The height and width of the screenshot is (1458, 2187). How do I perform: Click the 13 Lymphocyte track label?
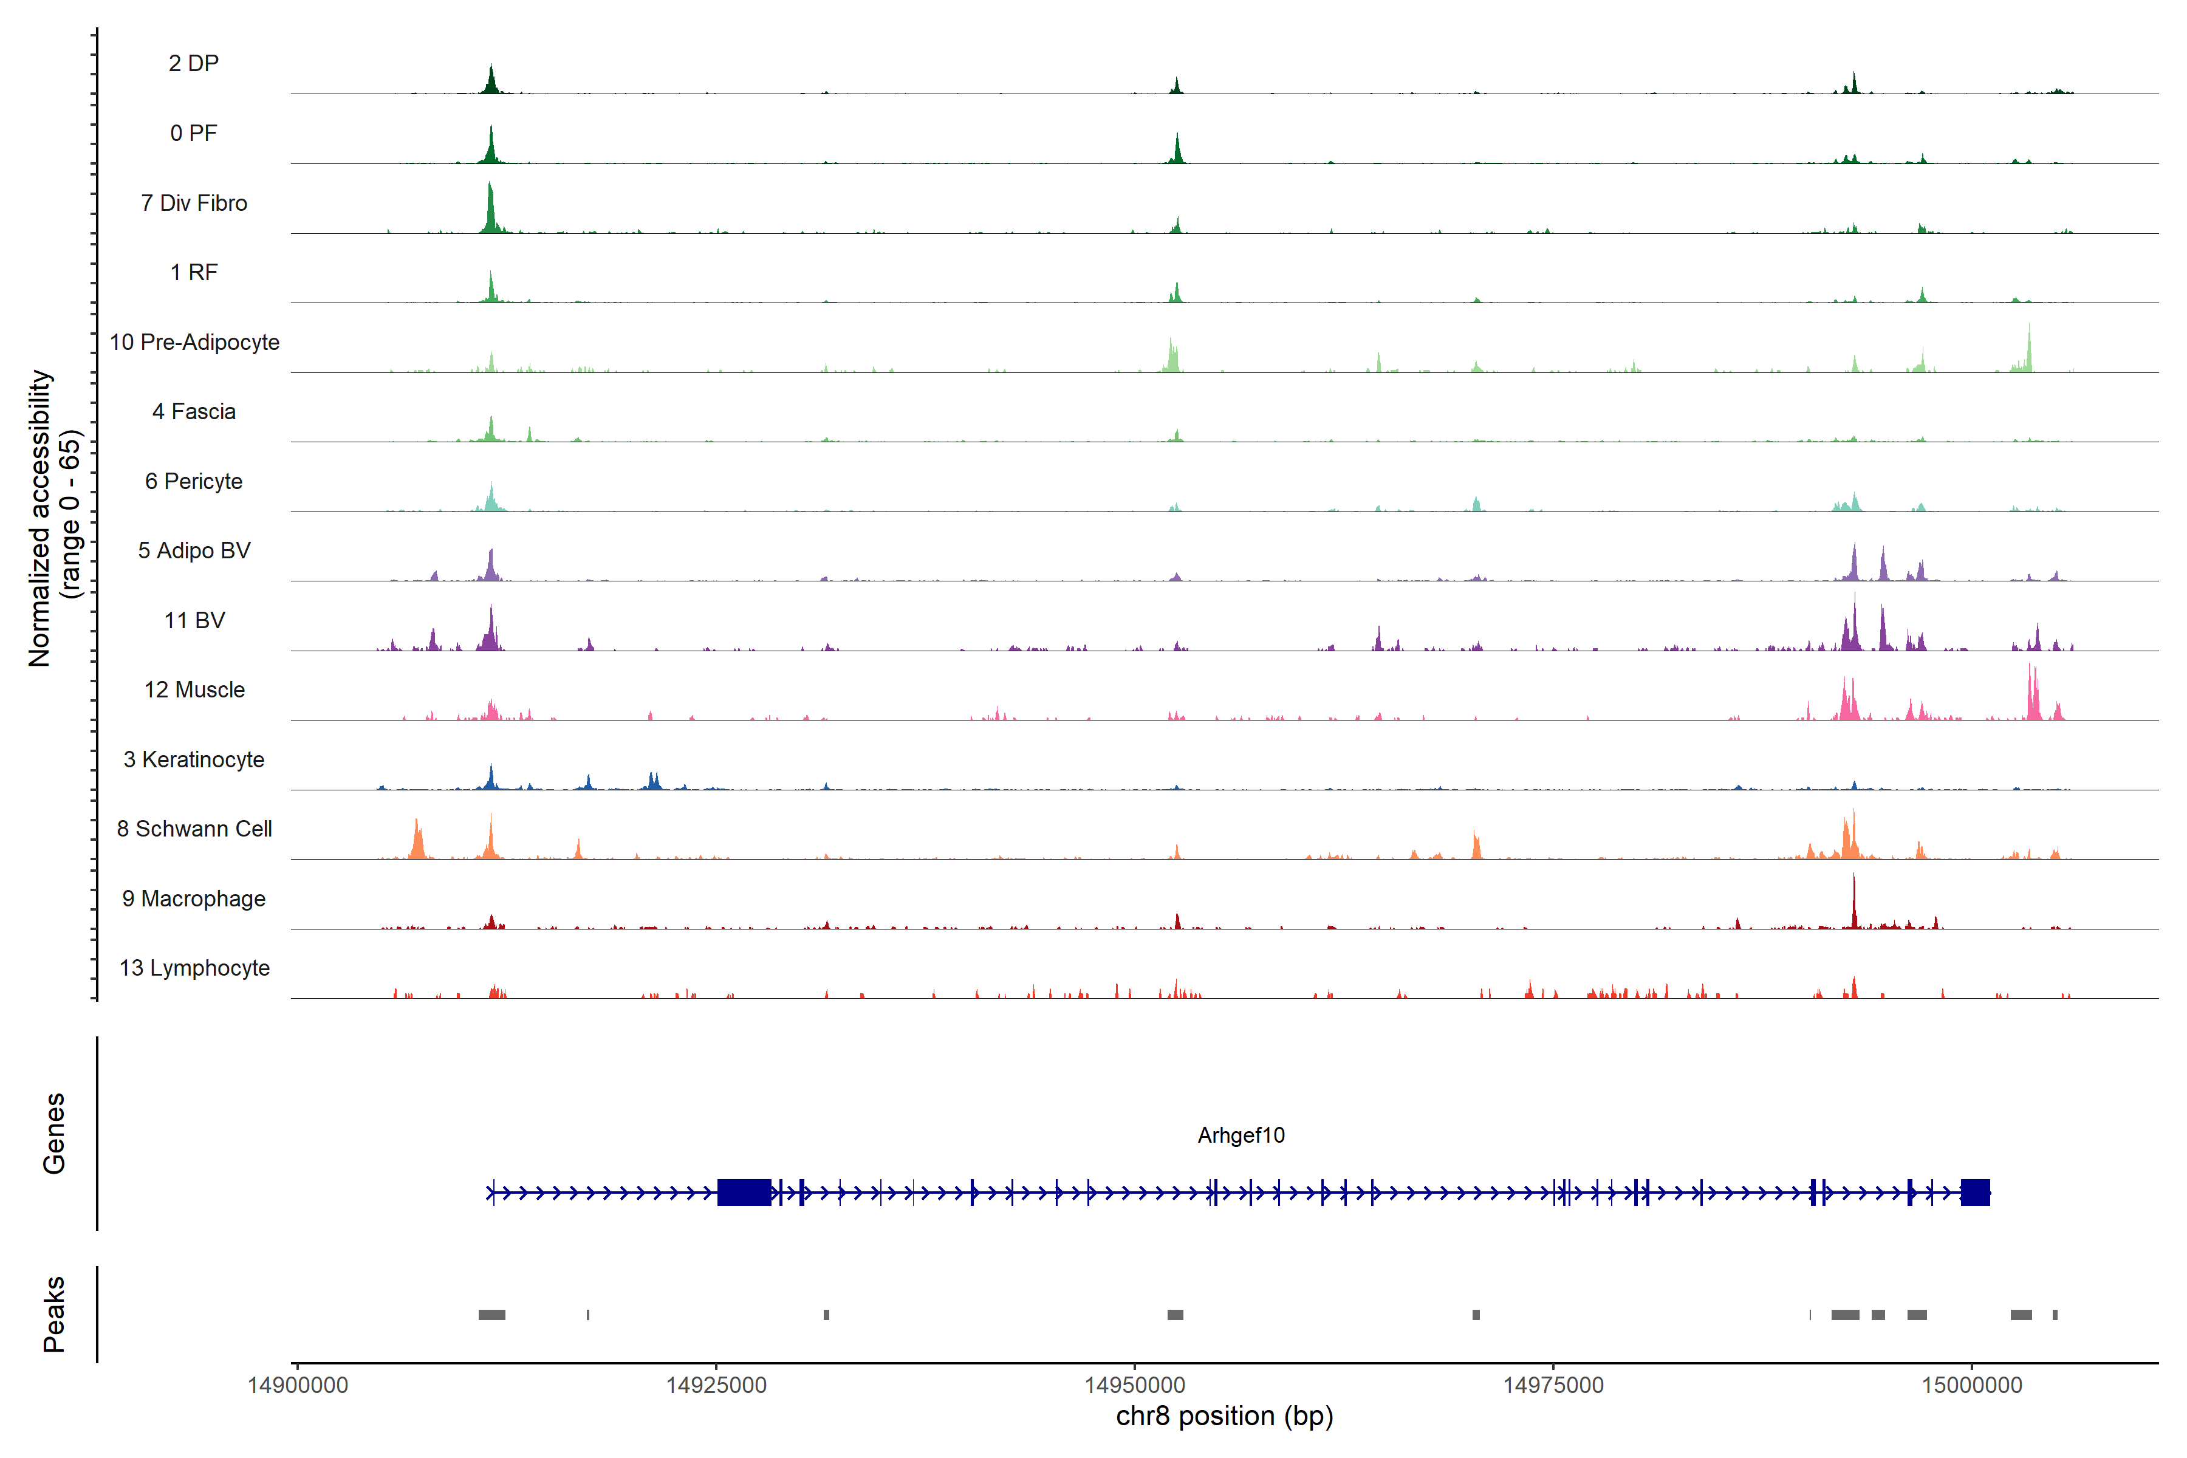coord(193,968)
